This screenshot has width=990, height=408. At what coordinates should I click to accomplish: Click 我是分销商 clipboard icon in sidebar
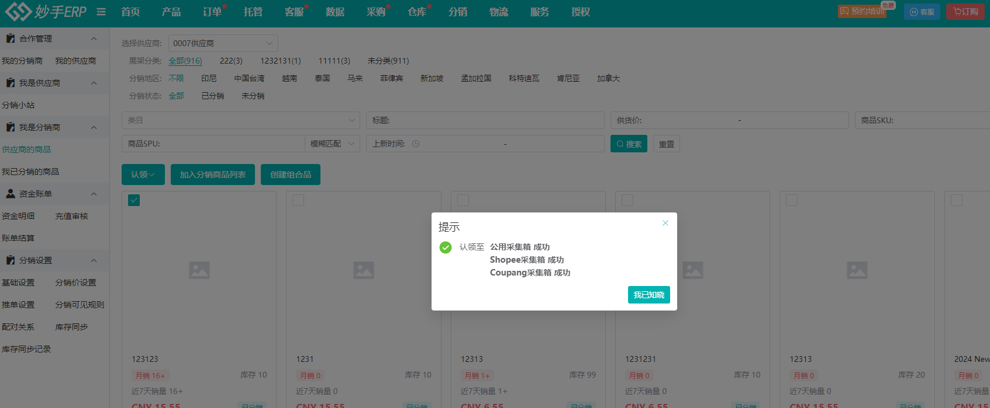tap(10, 127)
